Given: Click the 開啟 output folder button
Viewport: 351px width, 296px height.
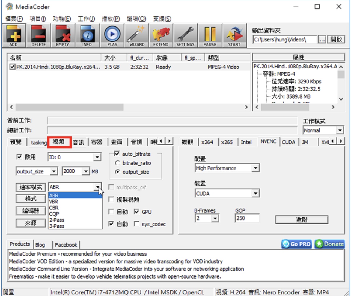Looking at the screenshot, I should click(x=336, y=39).
